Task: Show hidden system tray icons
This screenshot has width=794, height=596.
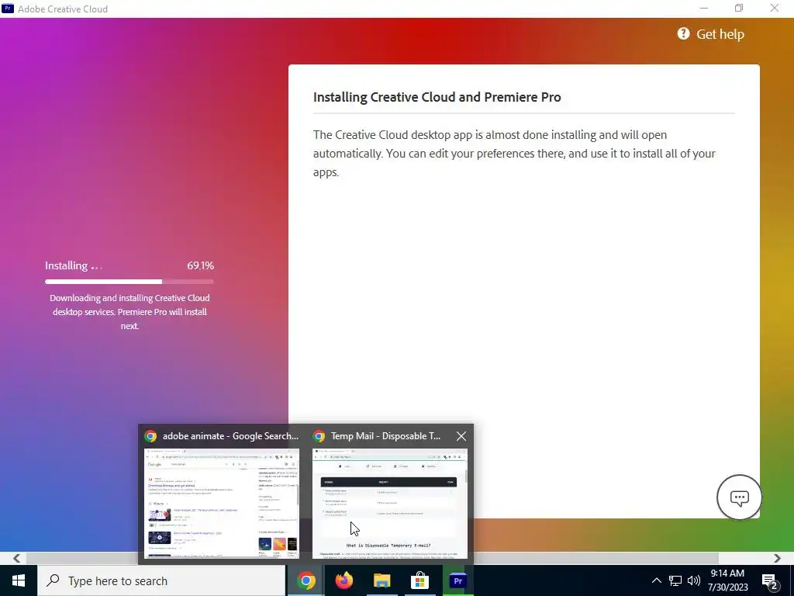Action: 656,580
